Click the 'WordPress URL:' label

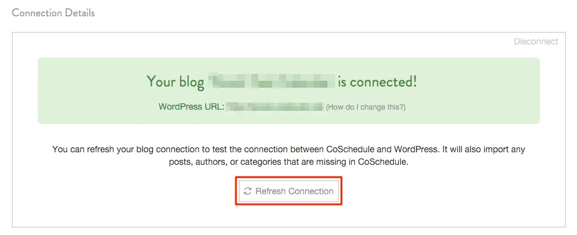point(191,107)
